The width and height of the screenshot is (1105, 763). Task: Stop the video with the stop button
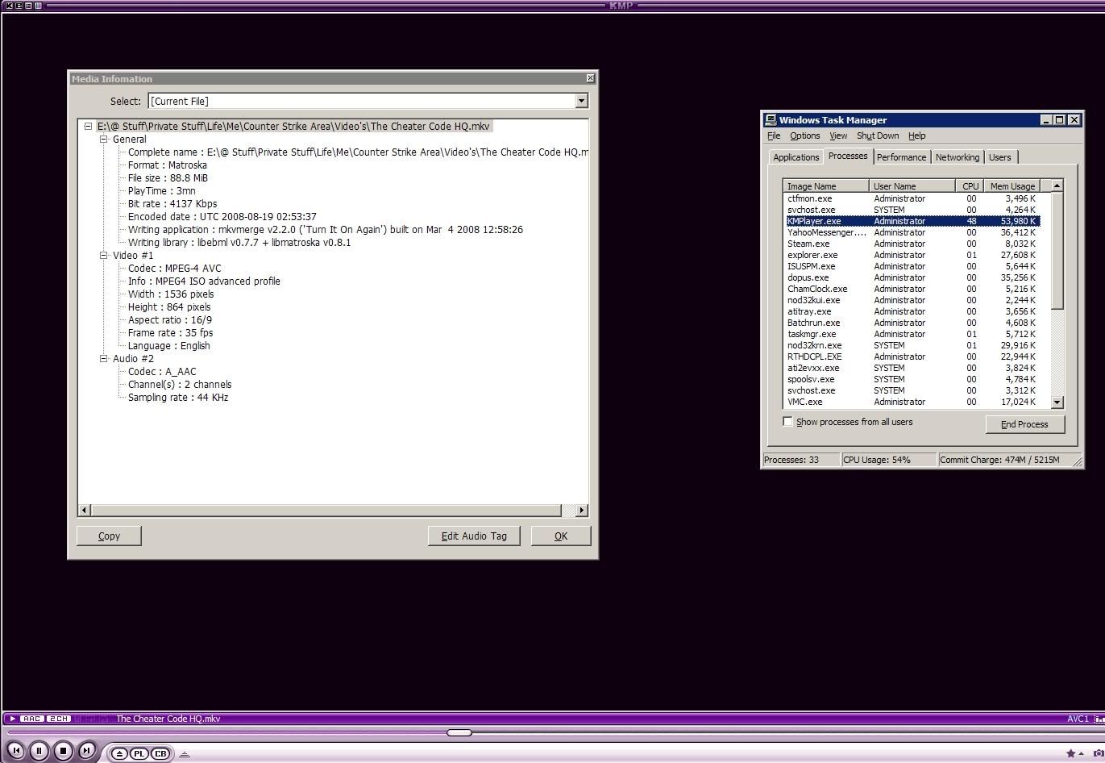[x=63, y=751]
